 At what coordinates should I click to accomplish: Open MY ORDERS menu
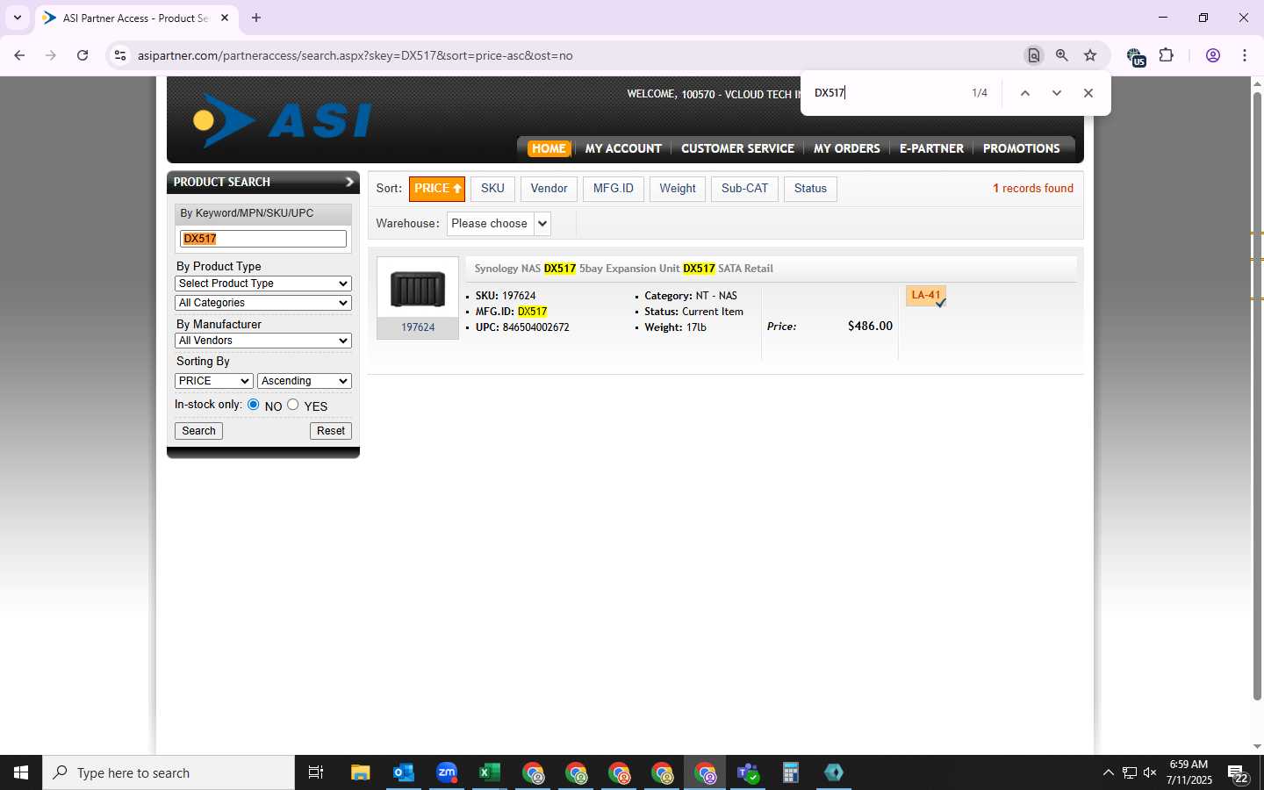click(847, 148)
